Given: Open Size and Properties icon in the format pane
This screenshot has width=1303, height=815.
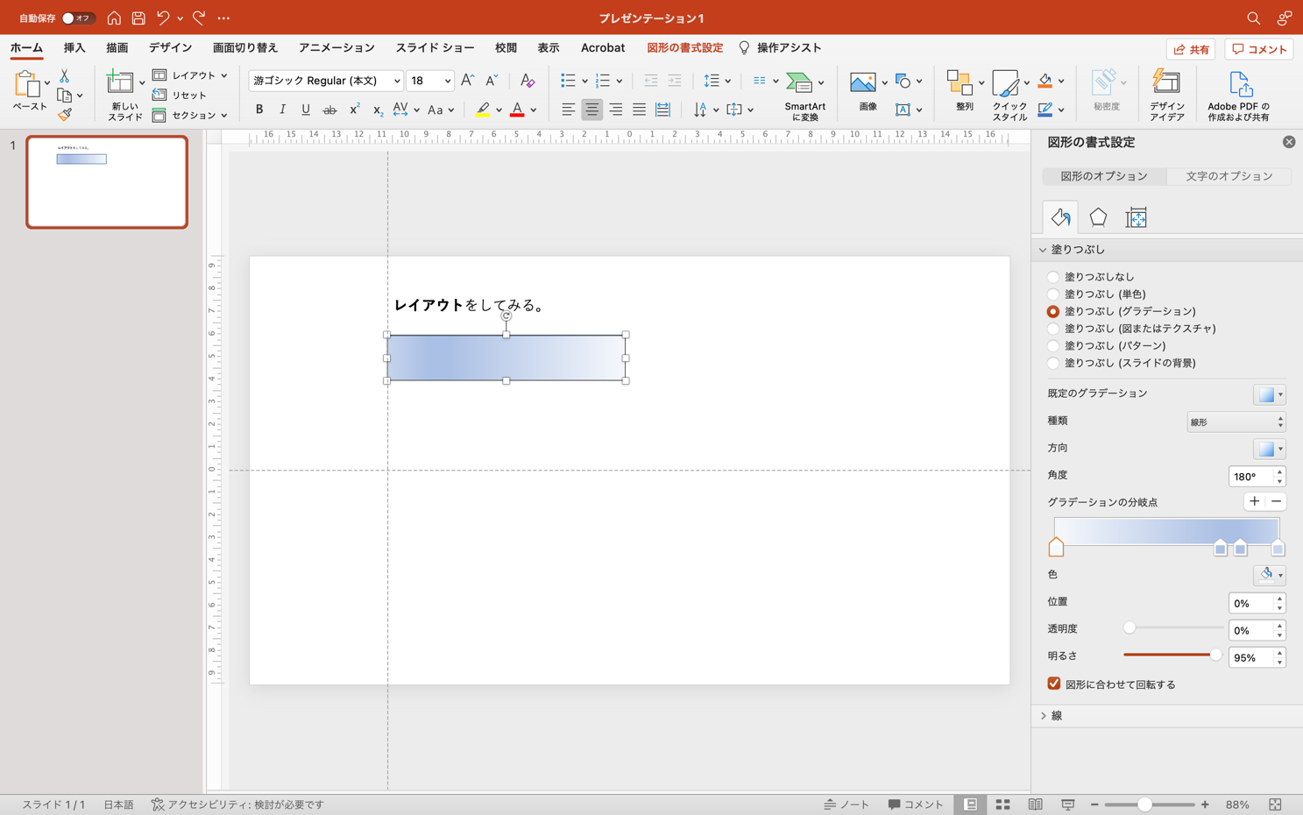Looking at the screenshot, I should point(1136,217).
